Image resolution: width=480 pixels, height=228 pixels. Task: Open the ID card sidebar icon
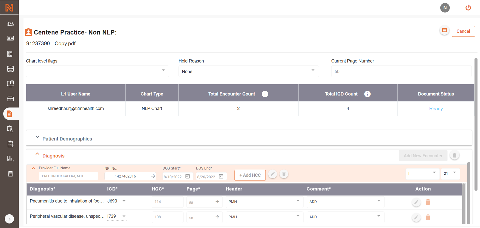tap(10, 38)
